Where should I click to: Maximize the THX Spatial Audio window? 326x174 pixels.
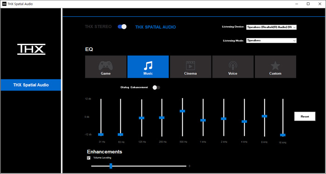pyautogui.click(x=308, y=4)
